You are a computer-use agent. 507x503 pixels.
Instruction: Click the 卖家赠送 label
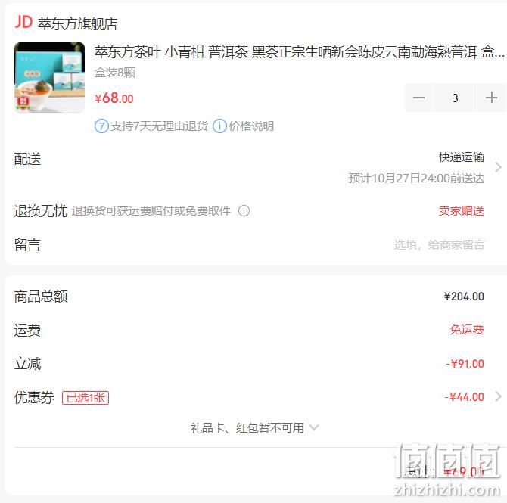[462, 211]
